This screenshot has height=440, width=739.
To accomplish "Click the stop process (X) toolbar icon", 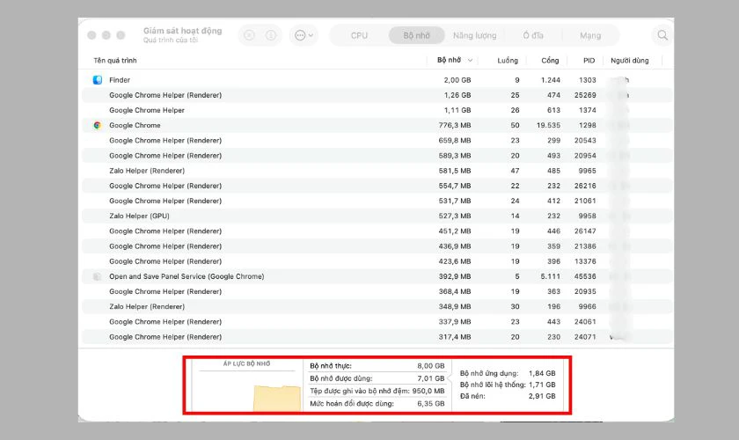I will point(249,35).
